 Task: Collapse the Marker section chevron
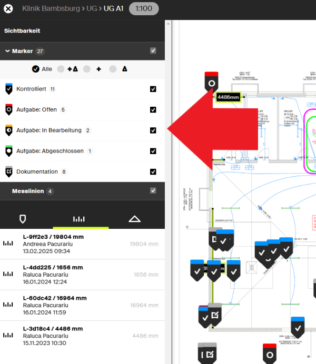[7, 51]
